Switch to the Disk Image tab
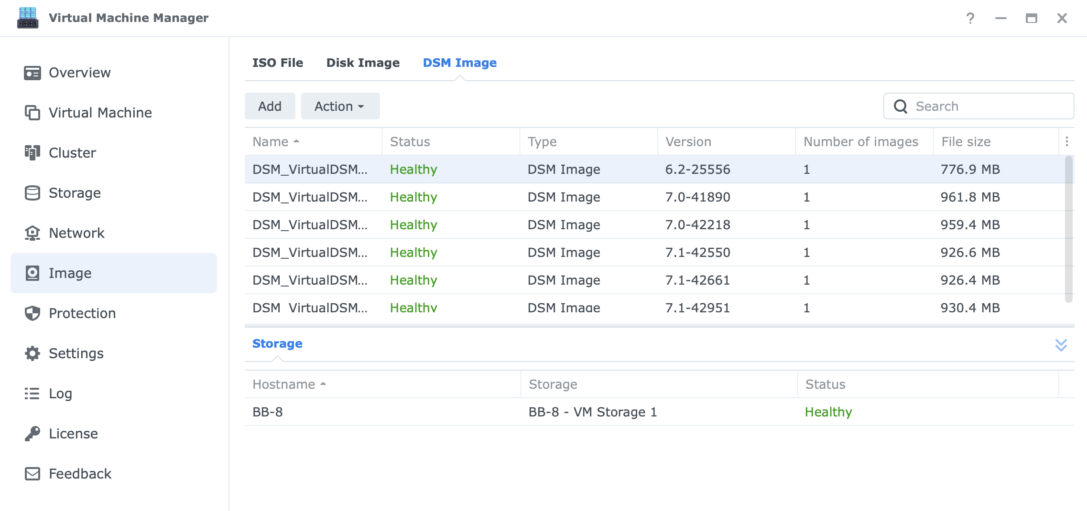 coord(363,63)
